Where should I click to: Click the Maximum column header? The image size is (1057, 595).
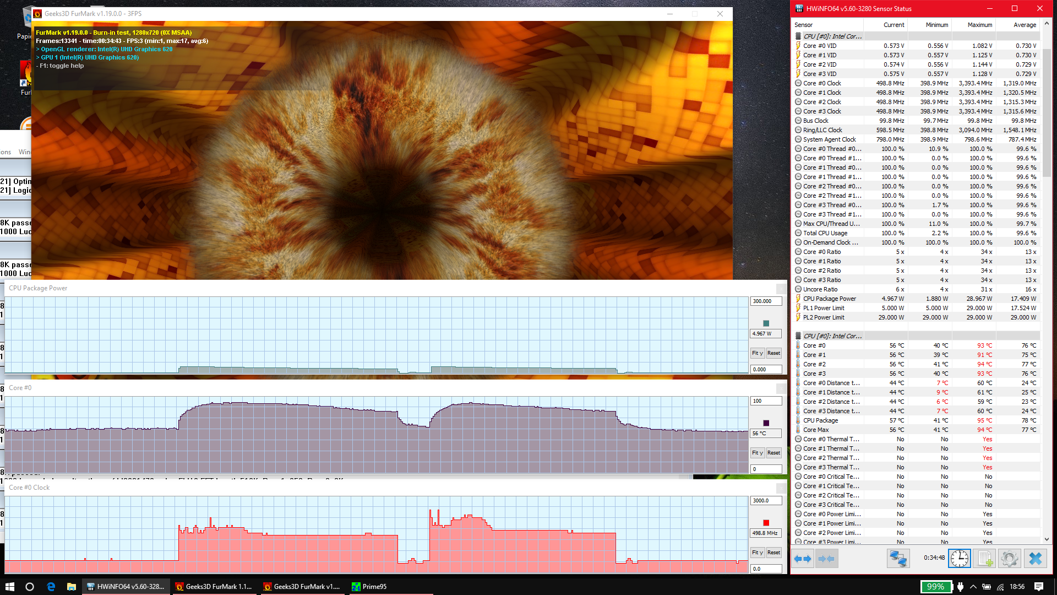[979, 25]
